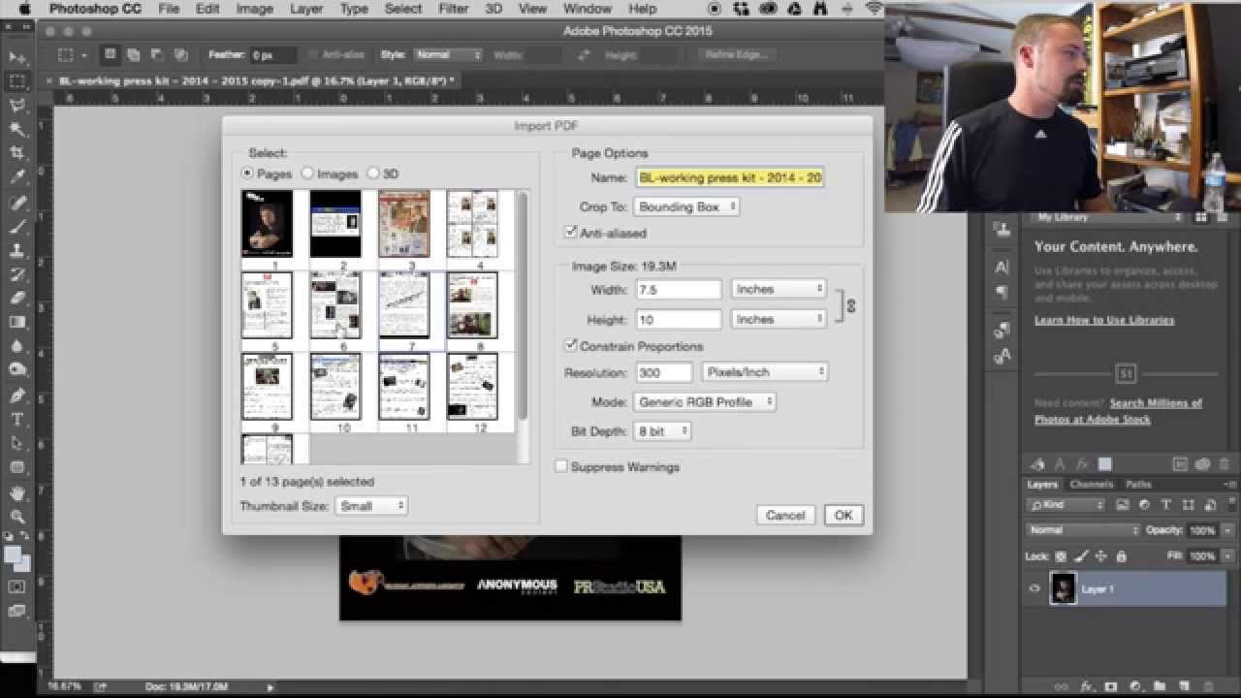
Task: Select the Gradient tool
Action: (x=17, y=323)
